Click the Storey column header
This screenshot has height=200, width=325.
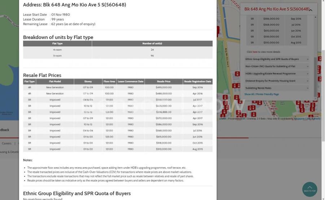[x=88, y=82]
